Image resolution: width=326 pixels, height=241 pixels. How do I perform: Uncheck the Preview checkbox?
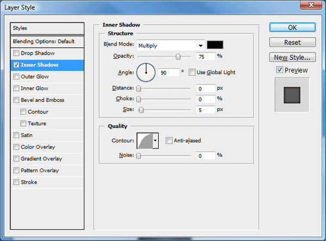(280, 70)
